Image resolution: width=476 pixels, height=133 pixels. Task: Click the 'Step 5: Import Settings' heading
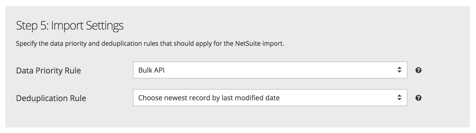pos(70,26)
